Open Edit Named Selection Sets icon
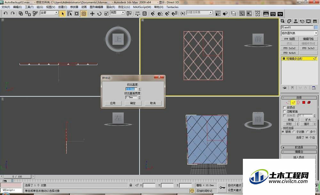Screen dimensions: 320x195 (x=183, y=14)
